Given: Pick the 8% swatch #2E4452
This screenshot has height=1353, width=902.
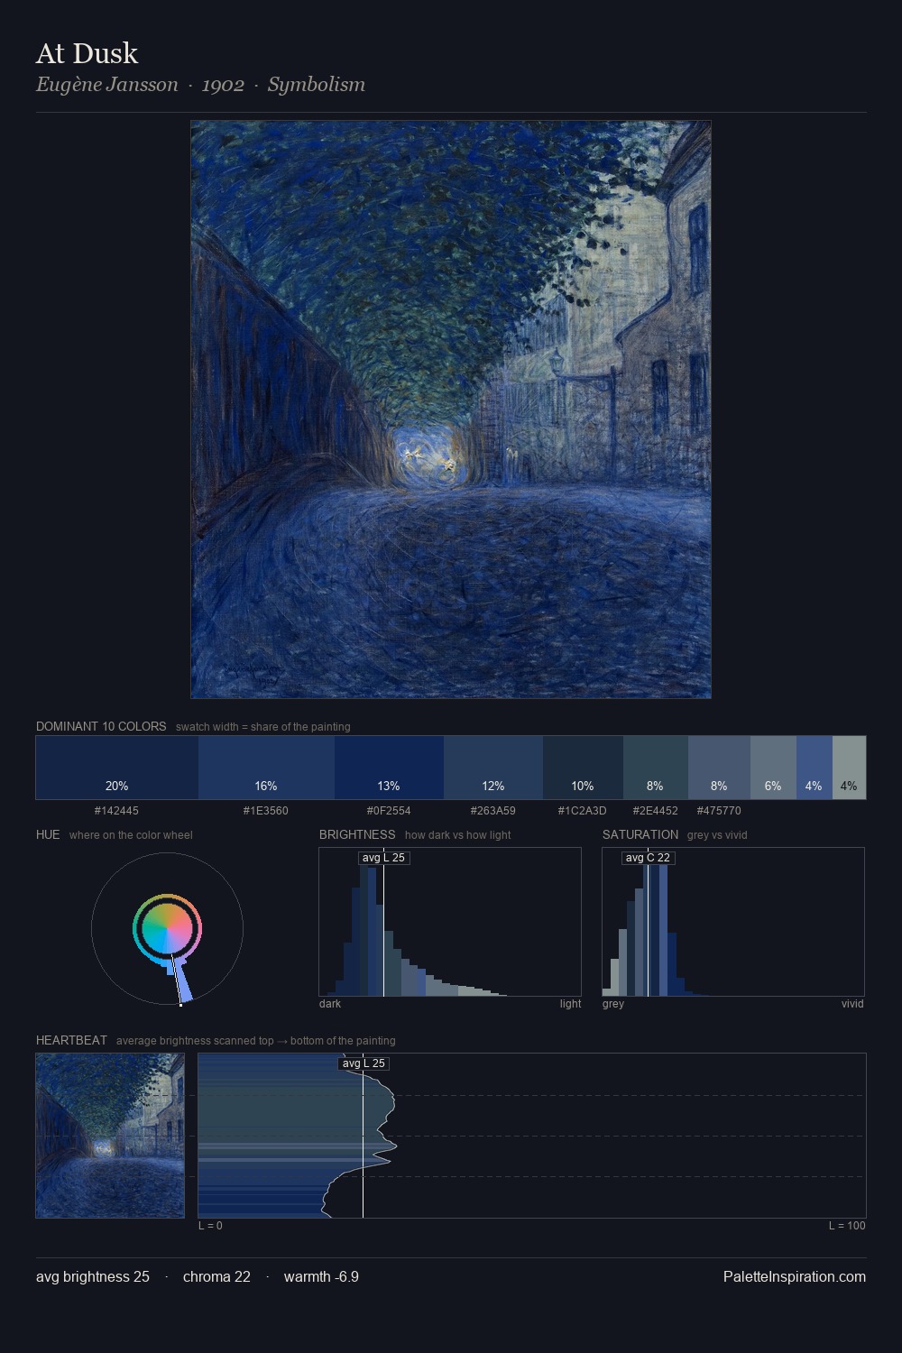Looking at the screenshot, I should coord(656,768).
